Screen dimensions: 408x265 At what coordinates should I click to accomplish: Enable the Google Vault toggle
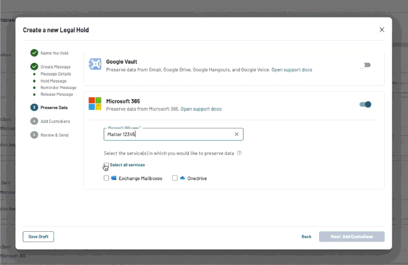tap(365, 65)
